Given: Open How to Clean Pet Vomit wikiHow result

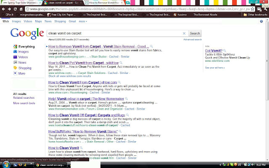Looking at the screenshot, I should (x=84, y=63).
